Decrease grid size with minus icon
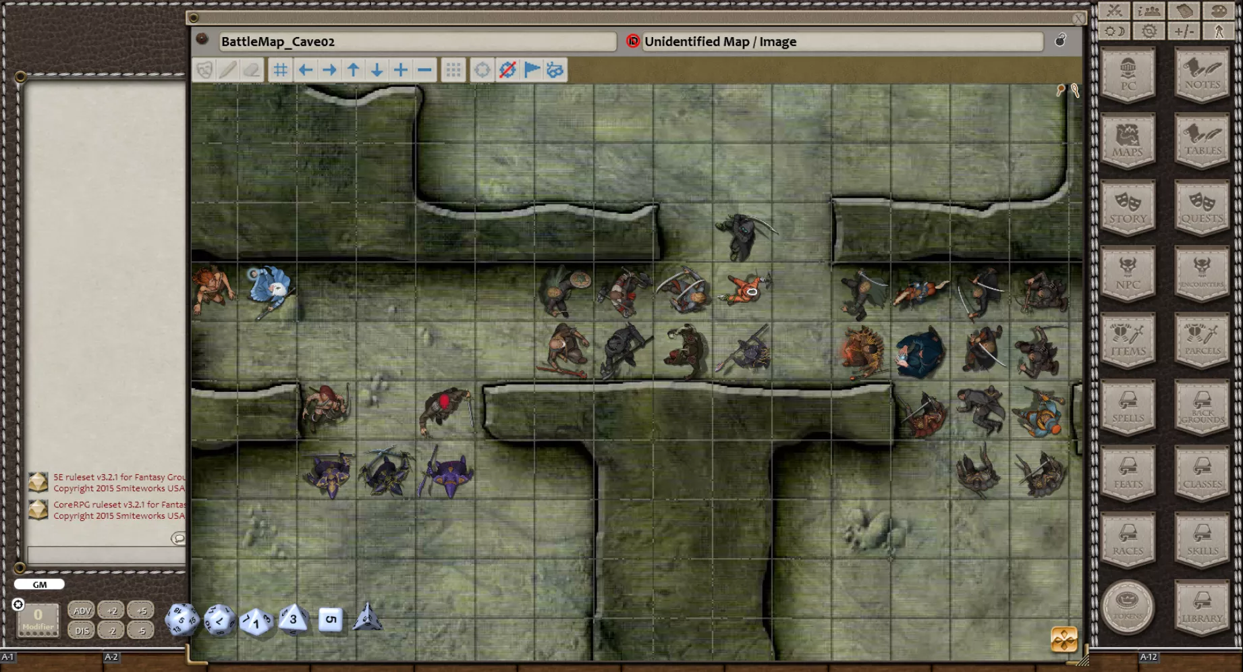Screen dimensions: 1243x672 pyautogui.click(x=424, y=70)
